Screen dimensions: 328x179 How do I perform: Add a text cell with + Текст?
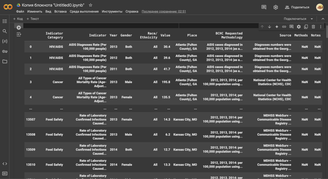[x=33, y=19]
